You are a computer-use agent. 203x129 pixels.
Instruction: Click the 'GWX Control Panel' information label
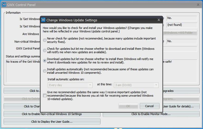tap(28, 48)
